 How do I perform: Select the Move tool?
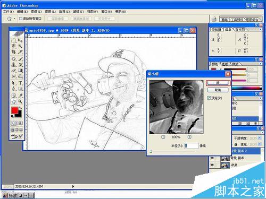(x=20, y=40)
